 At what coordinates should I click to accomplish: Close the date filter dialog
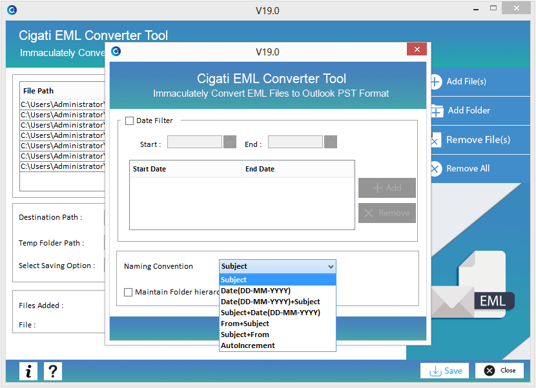pyautogui.click(x=417, y=49)
